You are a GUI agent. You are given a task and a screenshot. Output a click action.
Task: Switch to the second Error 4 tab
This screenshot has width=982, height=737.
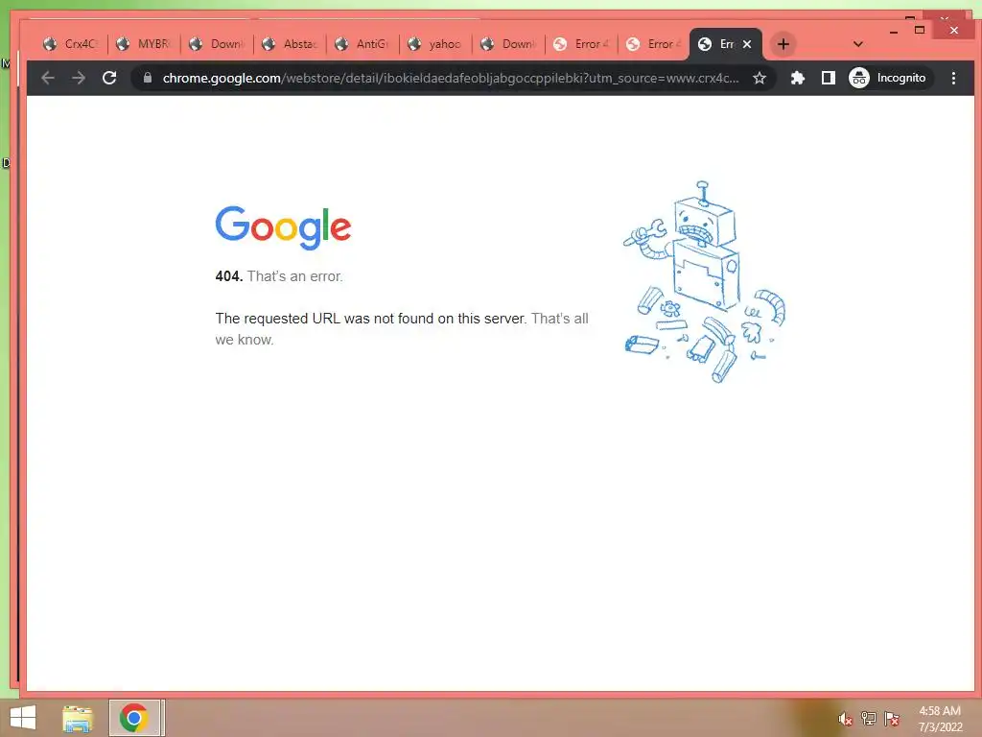pyautogui.click(x=653, y=44)
